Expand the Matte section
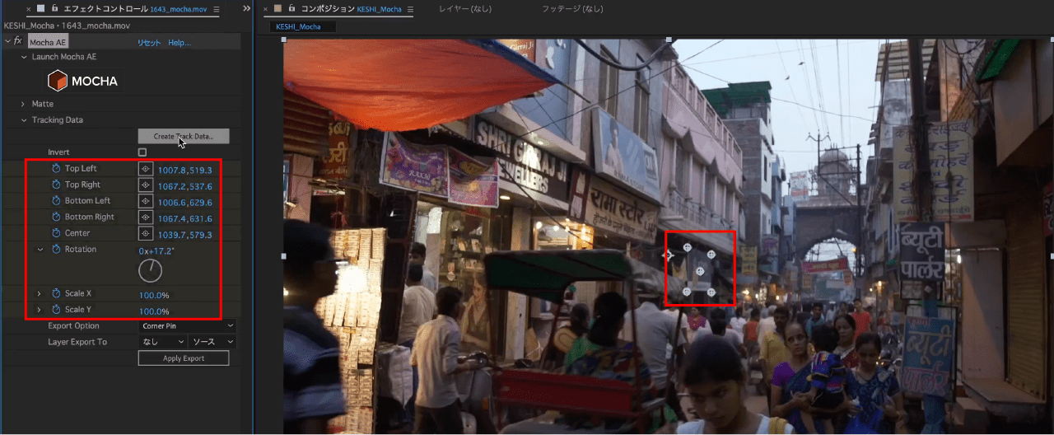 pos(24,104)
